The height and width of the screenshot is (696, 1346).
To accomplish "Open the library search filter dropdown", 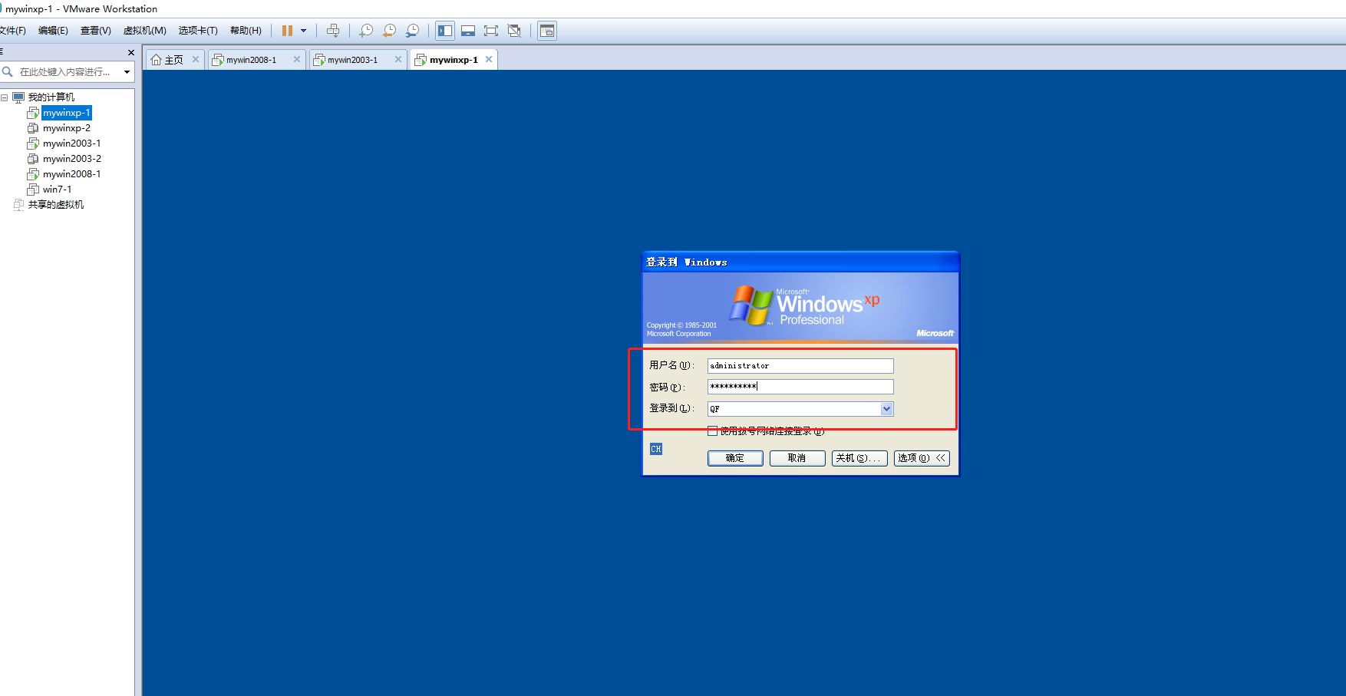I will point(127,72).
